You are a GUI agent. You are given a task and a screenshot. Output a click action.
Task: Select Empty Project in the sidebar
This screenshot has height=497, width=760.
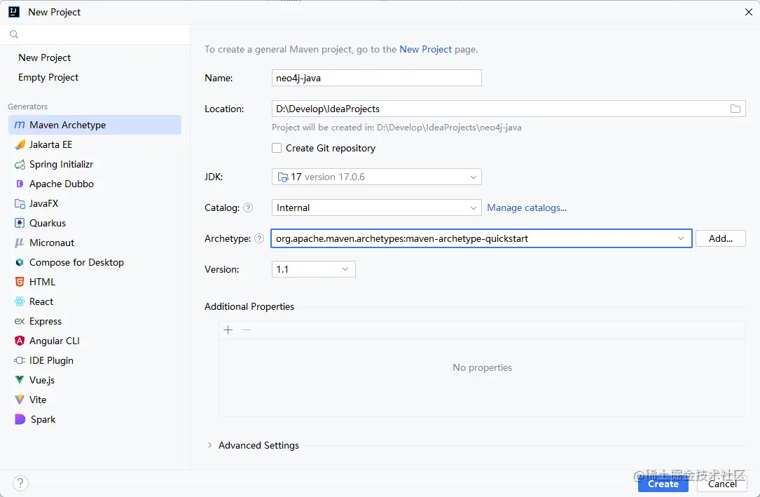[x=48, y=77]
